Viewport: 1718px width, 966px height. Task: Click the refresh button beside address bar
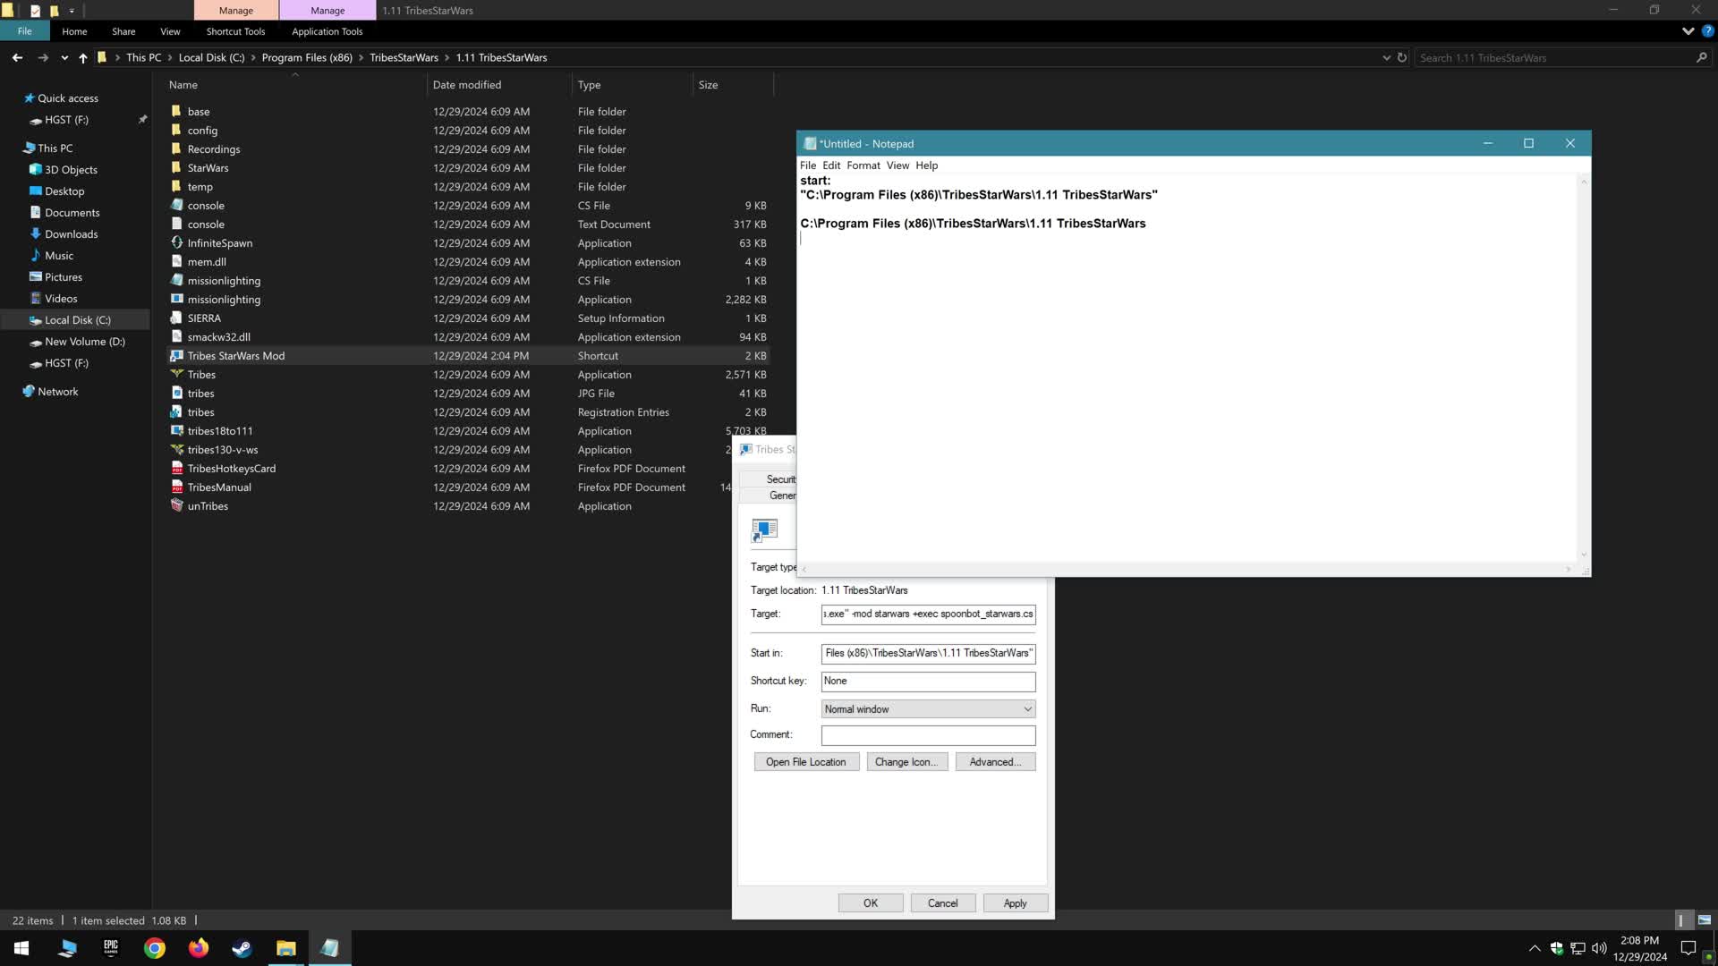pos(1402,57)
